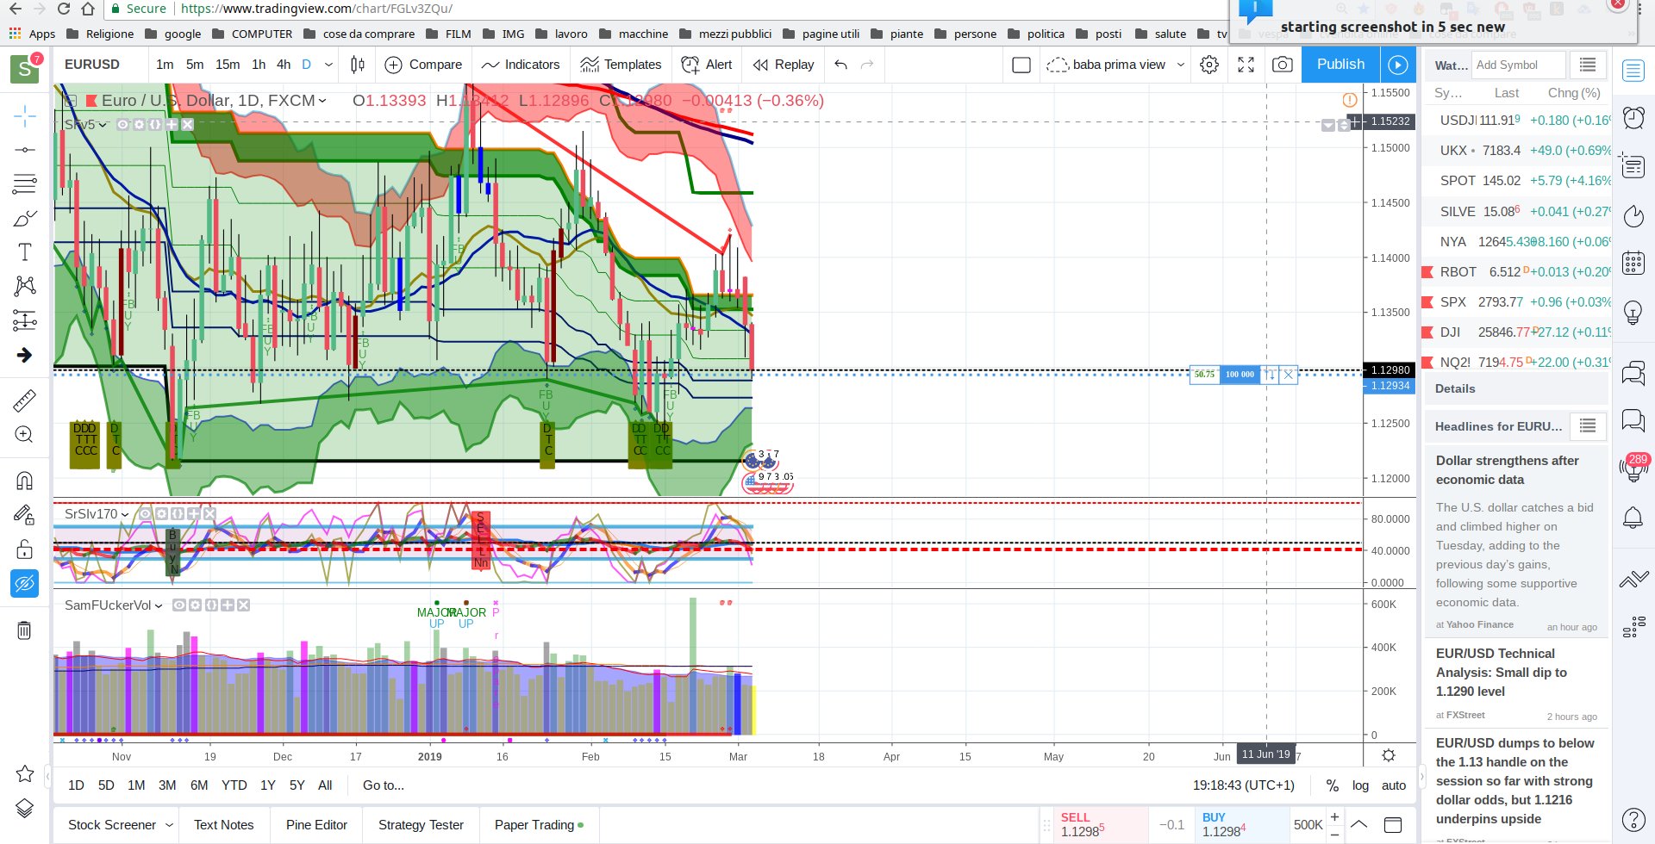
Task: Open the Paper Trading tab
Action: click(539, 825)
